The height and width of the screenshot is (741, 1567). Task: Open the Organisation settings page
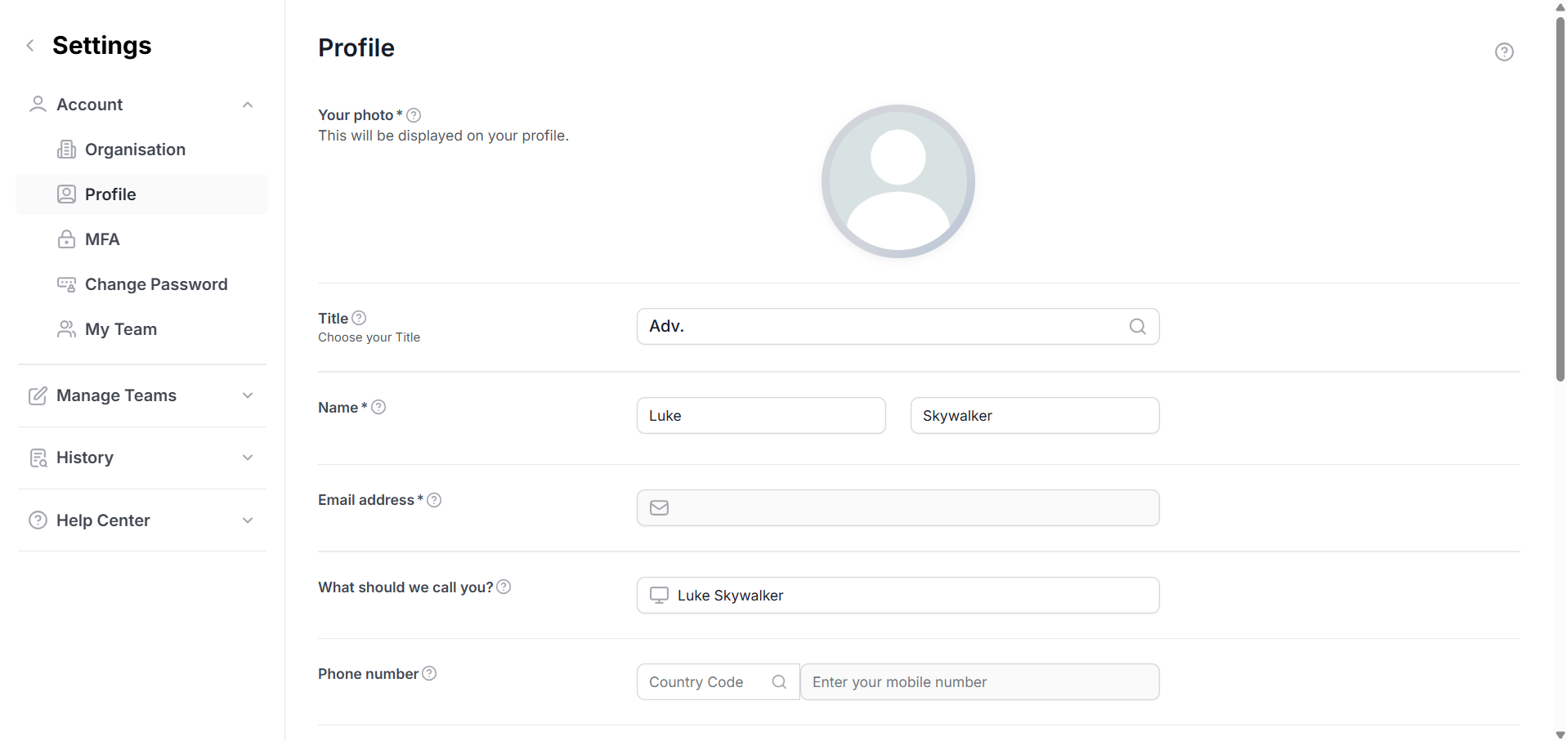click(135, 150)
